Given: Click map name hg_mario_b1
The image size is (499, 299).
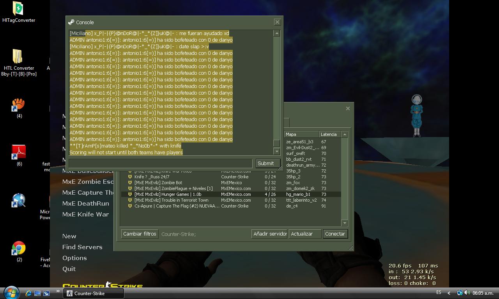Looking at the screenshot, I should 298,194.
